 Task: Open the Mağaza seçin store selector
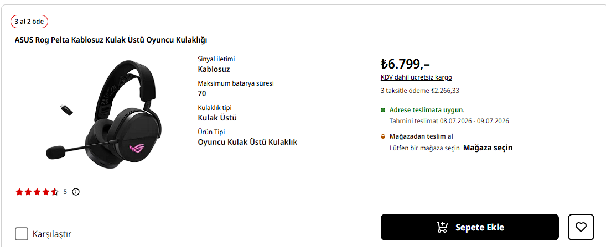click(488, 148)
